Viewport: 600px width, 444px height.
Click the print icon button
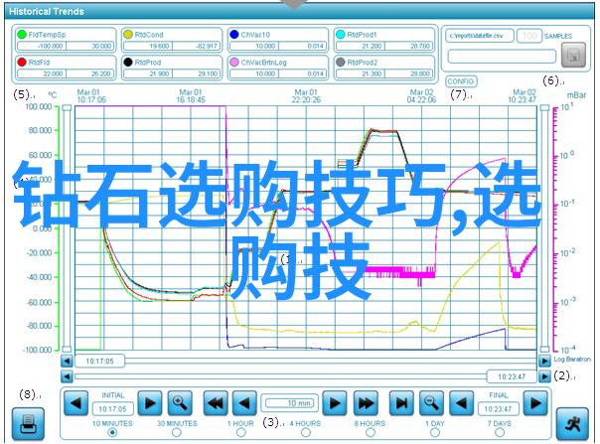click(28, 424)
